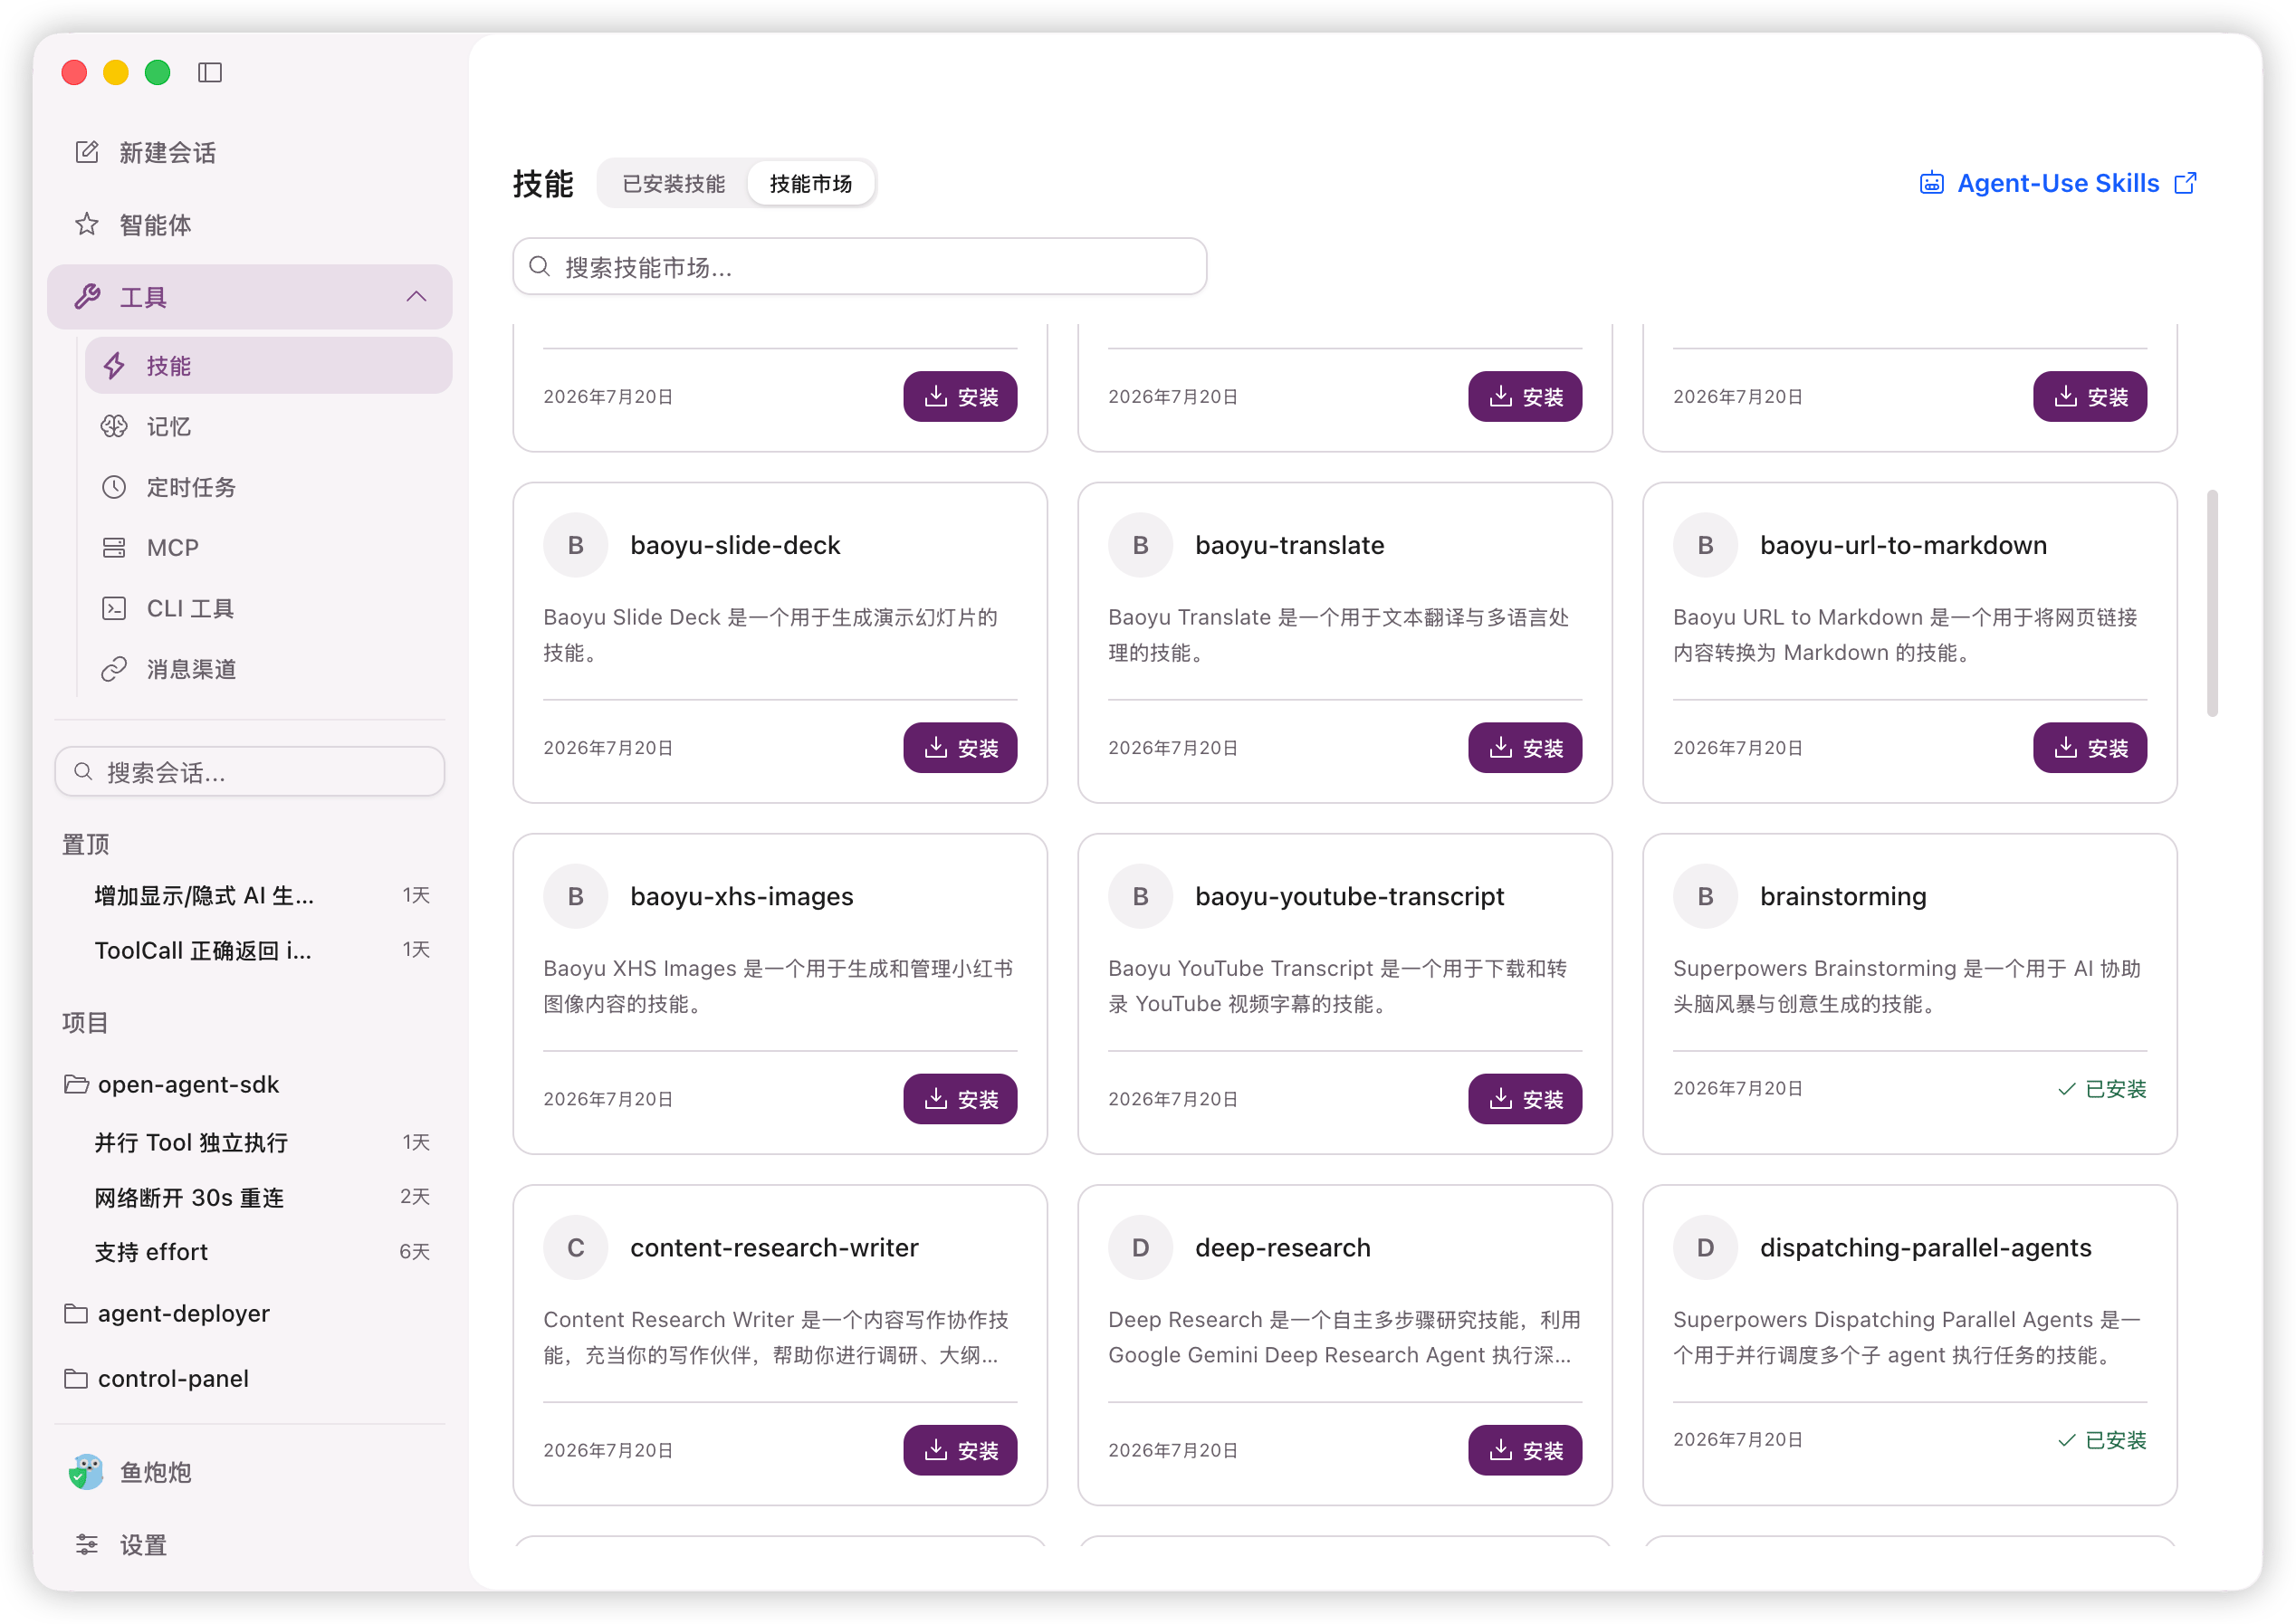The width and height of the screenshot is (2296, 1624).
Task: Open the open-agent-sdk project
Action: 250,1084
